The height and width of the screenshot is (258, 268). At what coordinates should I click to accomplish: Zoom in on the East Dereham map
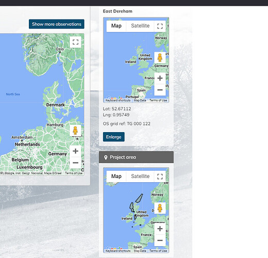point(160,78)
